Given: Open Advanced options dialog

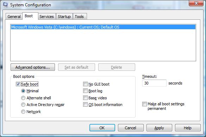Looking at the screenshot, I should click(33, 67).
